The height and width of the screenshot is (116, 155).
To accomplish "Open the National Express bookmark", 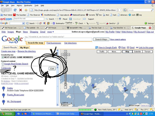I will click(x=78, y=15).
